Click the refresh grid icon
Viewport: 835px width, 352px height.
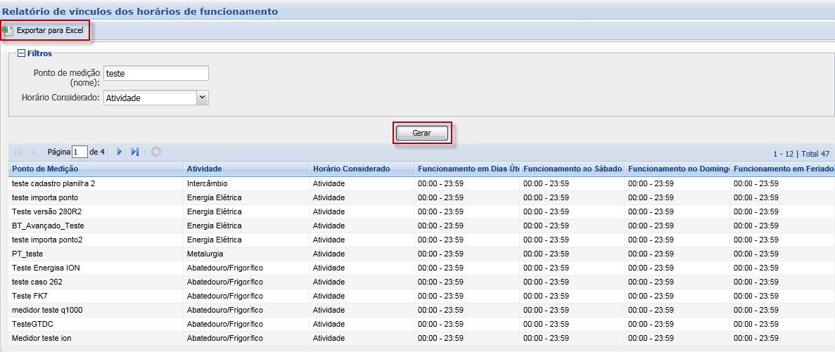click(156, 152)
